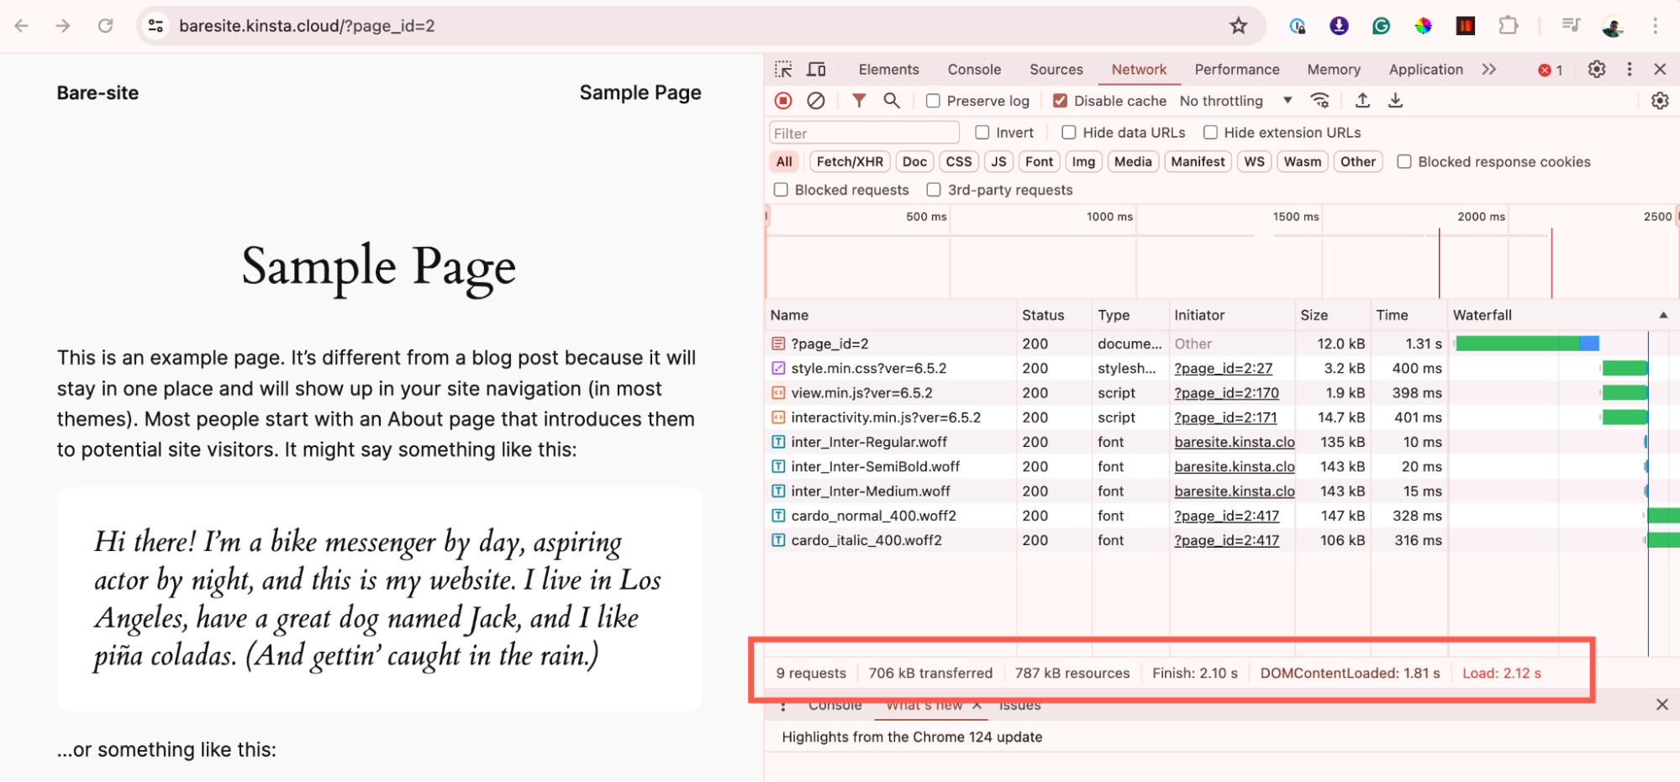
Task: Expand more DevTools tabs chevron
Action: pyautogui.click(x=1489, y=70)
